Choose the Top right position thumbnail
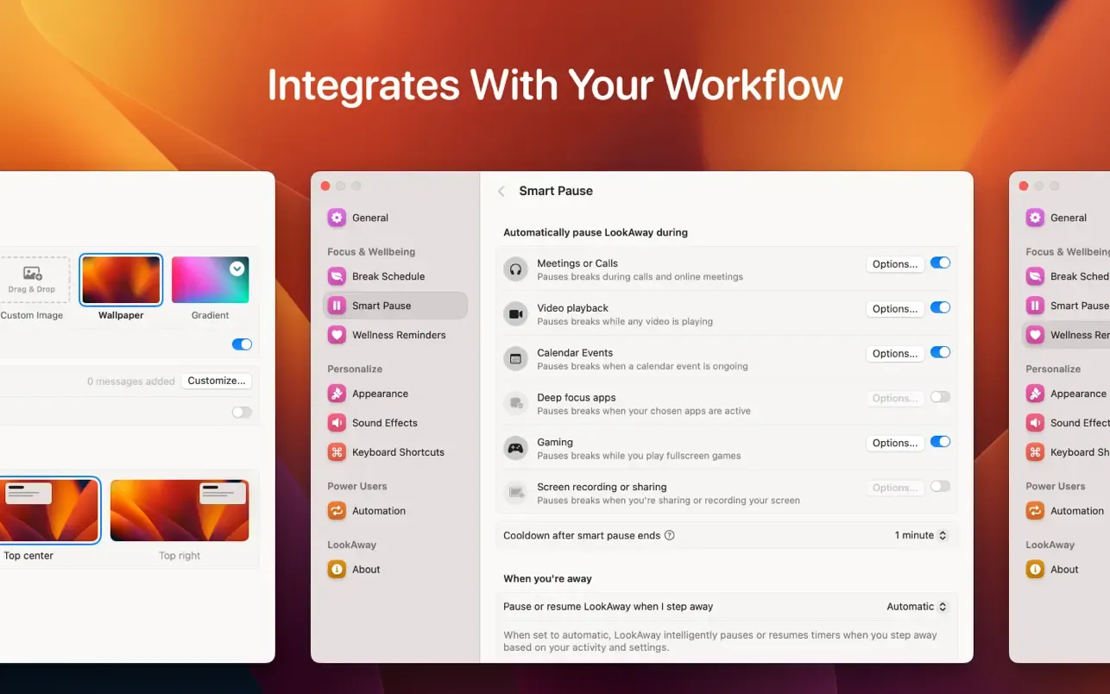Viewport: 1110px width, 694px height. tap(180, 511)
